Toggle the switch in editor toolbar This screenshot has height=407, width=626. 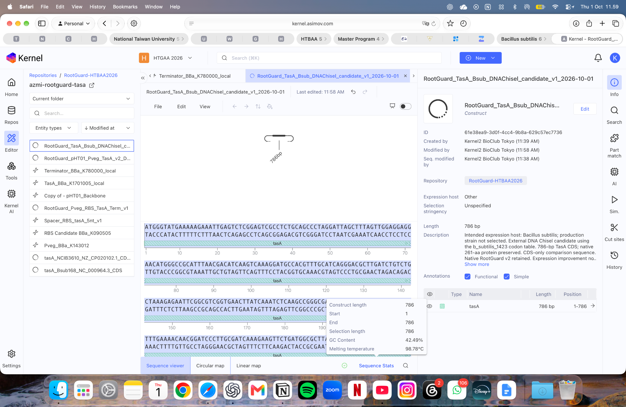click(405, 106)
